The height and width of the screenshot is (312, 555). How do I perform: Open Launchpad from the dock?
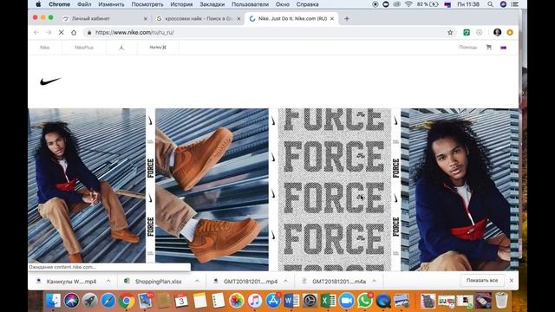(90, 301)
